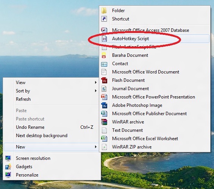Create a new Baraha Document
This screenshot has width=214, height=189.
pyautogui.click(x=155, y=55)
